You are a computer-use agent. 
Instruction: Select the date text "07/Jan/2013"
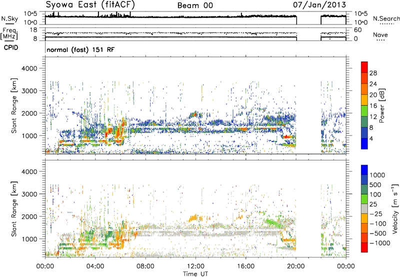319,5
